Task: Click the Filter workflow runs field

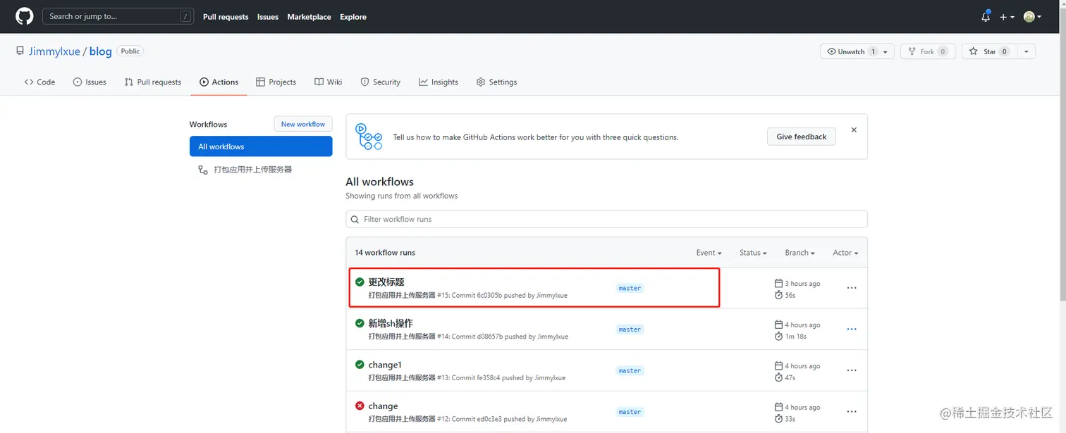Action: pyautogui.click(x=606, y=219)
